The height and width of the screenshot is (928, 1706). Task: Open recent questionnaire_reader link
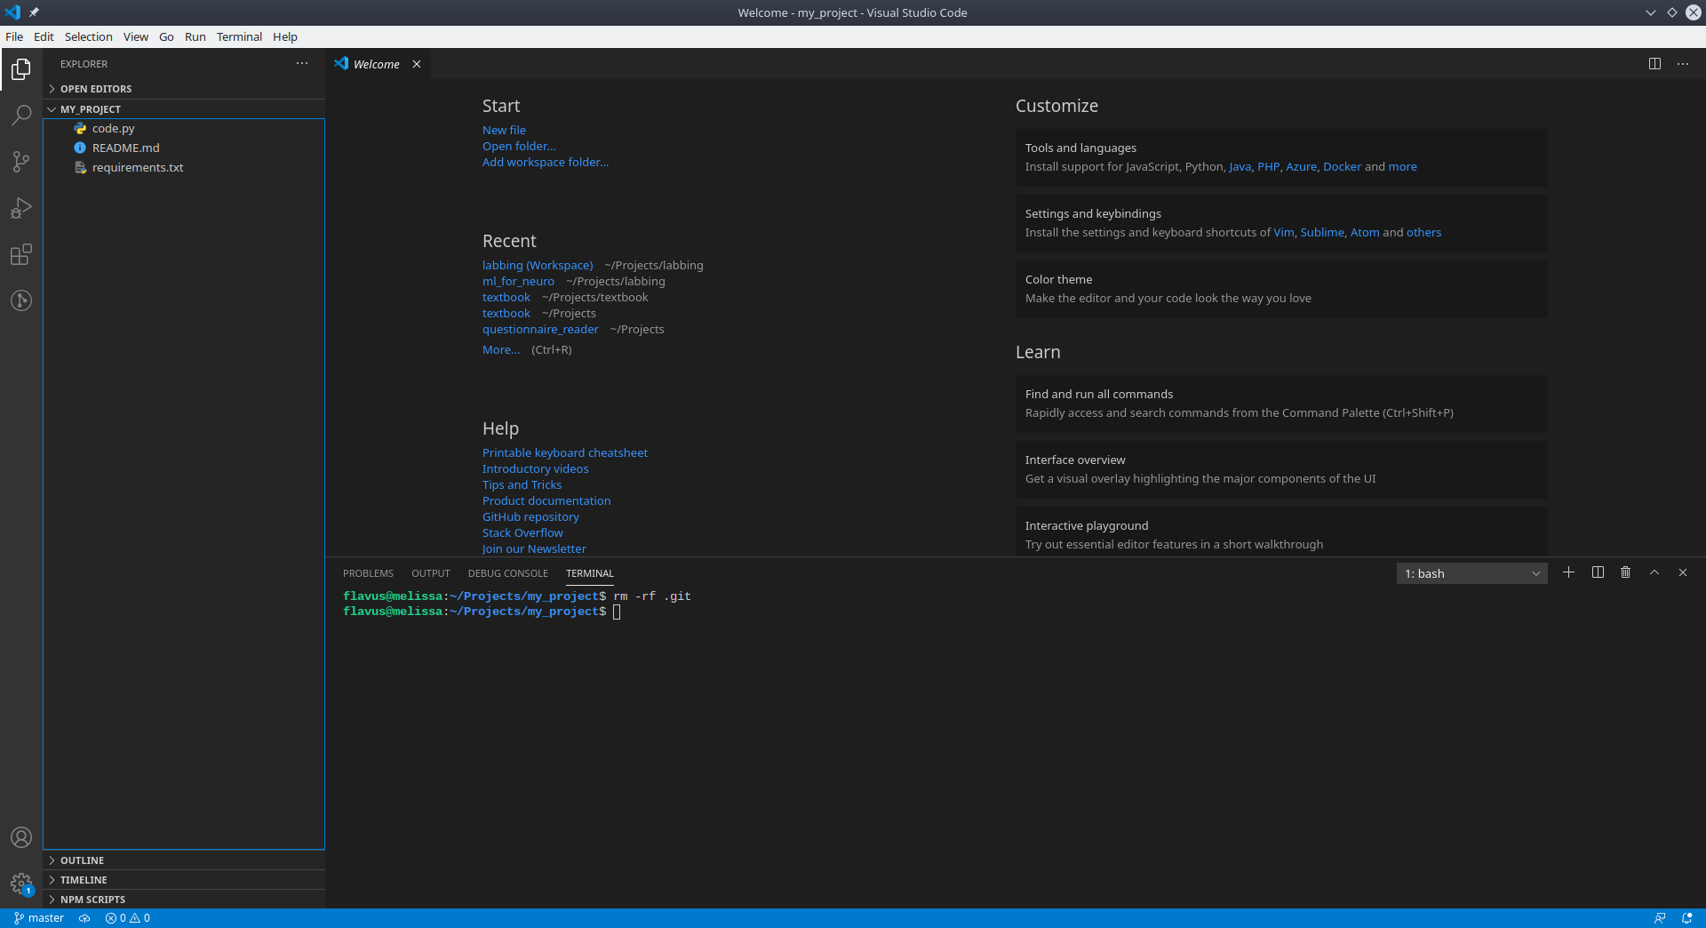pyautogui.click(x=540, y=329)
